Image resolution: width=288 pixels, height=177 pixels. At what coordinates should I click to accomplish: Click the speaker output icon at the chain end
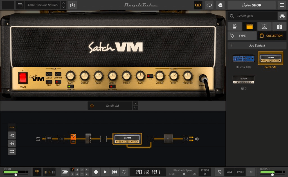pyautogui.click(x=197, y=139)
